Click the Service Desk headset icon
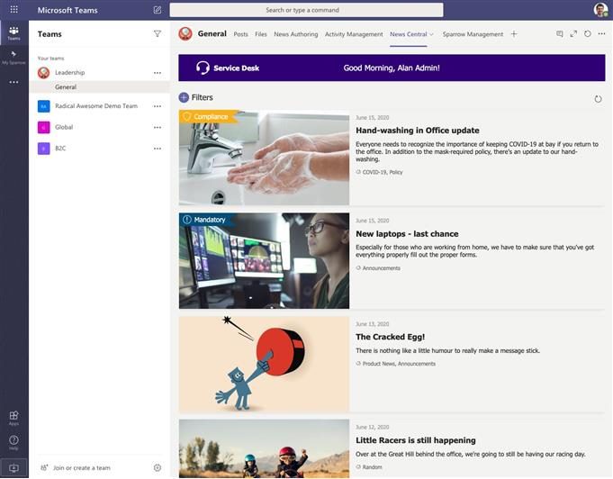The height and width of the screenshot is (479, 613). click(203, 68)
